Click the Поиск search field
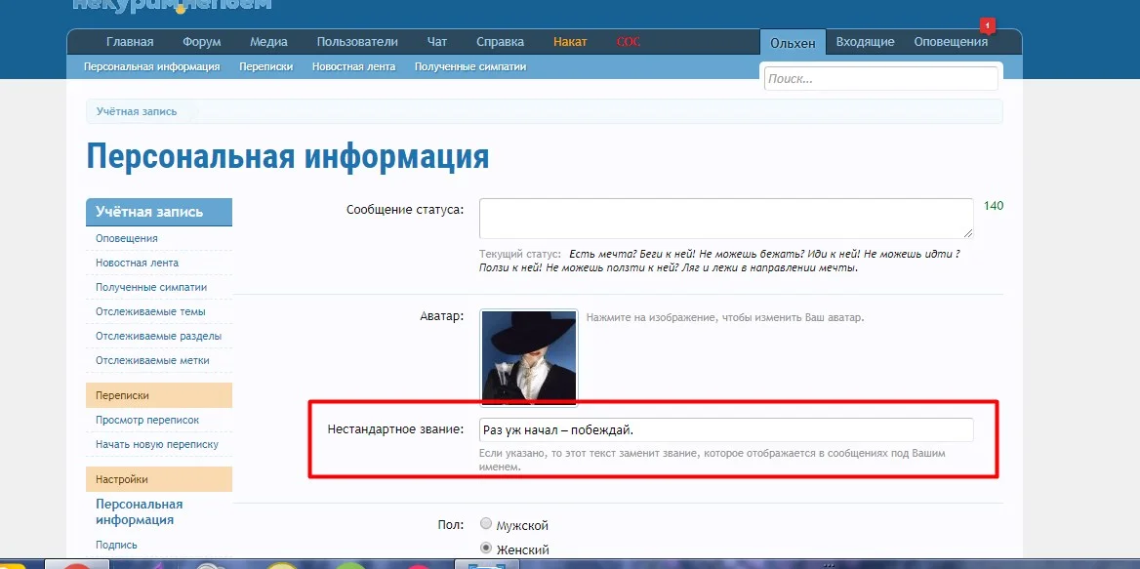1140x569 pixels. point(878,78)
